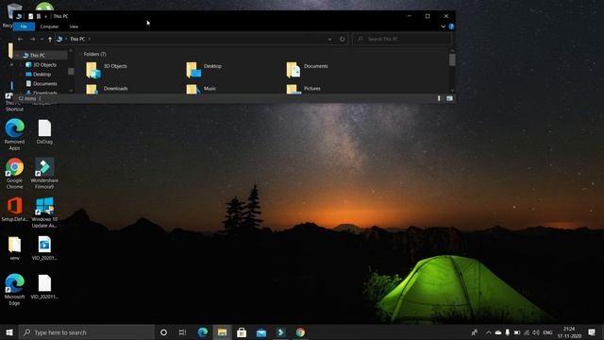This screenshot has height=340, width=604.
Task: Open the Start menu
Action: pyautogui.click(x=9, y=332)
